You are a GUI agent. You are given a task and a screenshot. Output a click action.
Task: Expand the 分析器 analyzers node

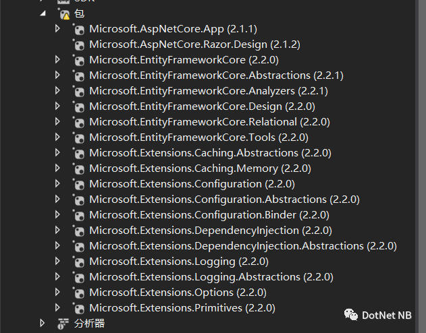(x=42, y=323)
